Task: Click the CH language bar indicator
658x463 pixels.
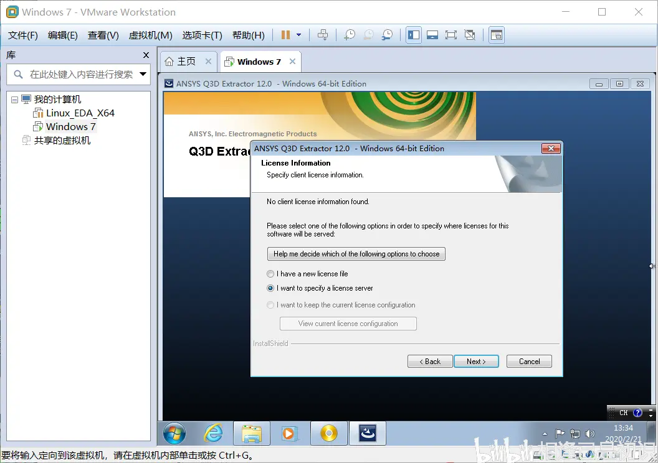Action: 624,413
